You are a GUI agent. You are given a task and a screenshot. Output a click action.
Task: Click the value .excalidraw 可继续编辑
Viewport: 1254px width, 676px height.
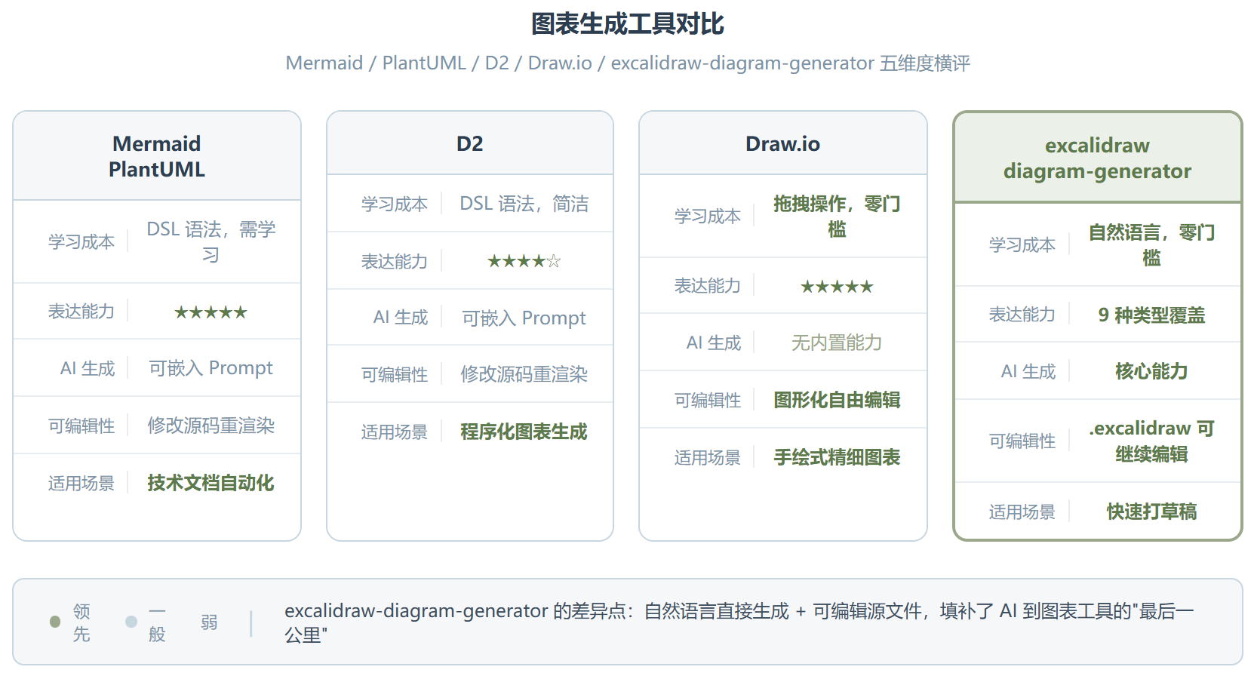(1152, 441)
